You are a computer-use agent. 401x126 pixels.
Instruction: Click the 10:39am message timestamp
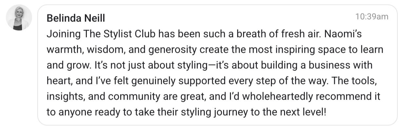[x=372, y=17]
